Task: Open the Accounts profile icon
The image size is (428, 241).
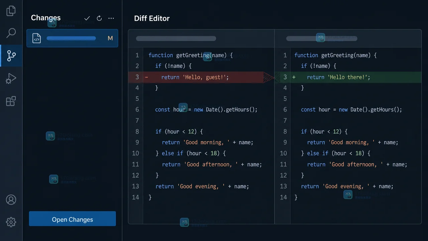Action: 11,199
